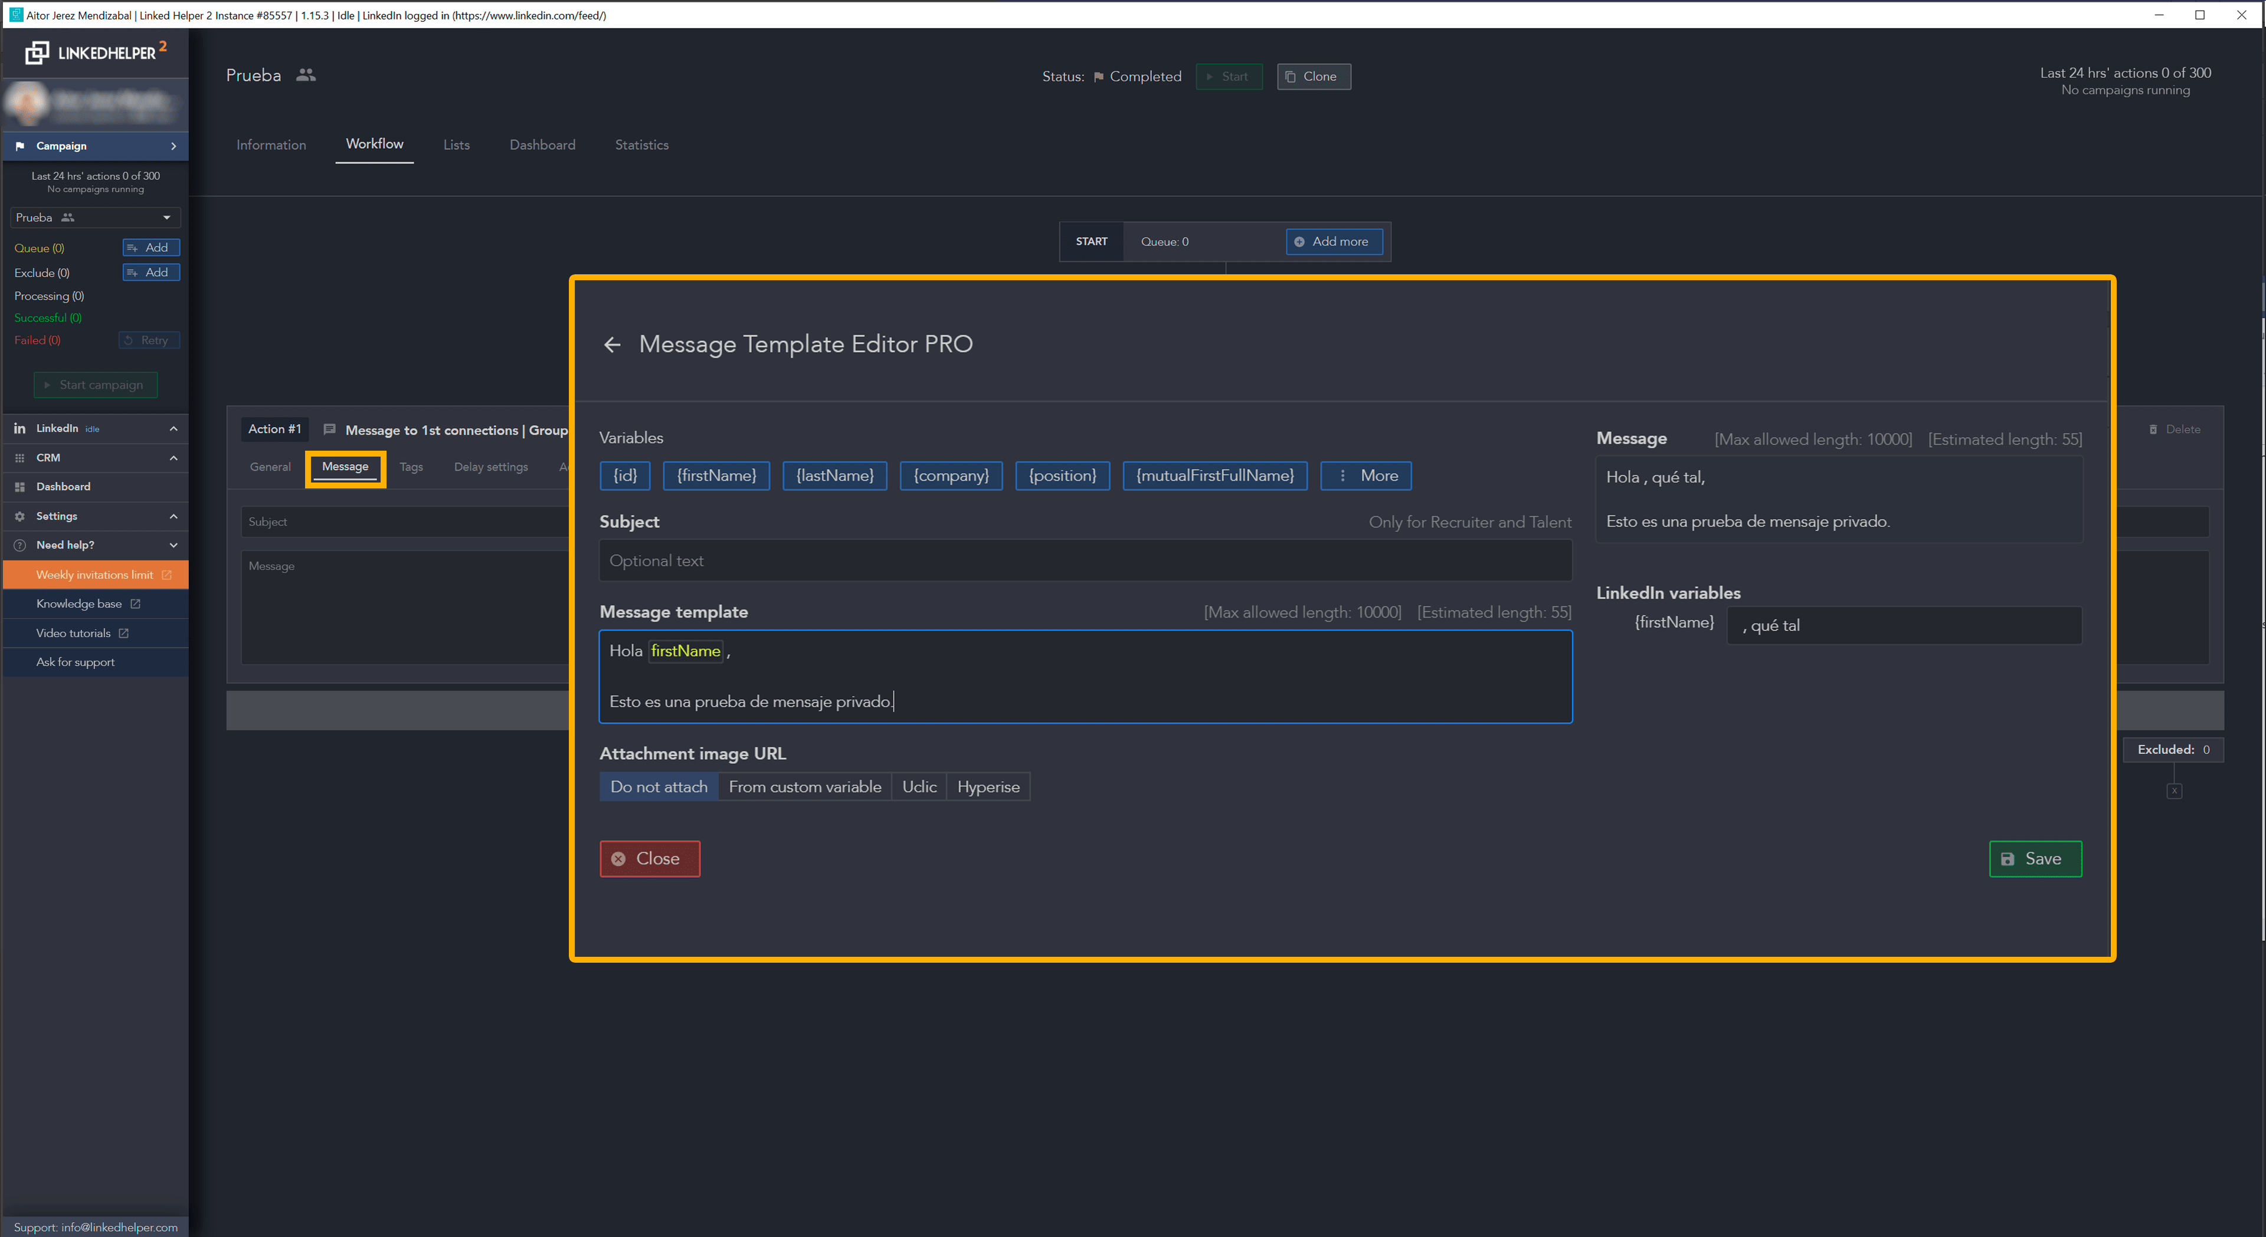
Task: Expand the Campaign section chevron
Action: (173, 146)
